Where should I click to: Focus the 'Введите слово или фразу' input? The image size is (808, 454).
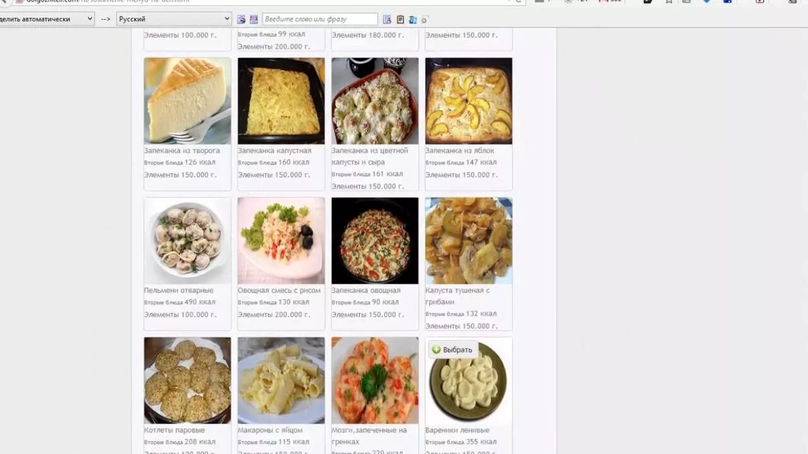[320, 20]
